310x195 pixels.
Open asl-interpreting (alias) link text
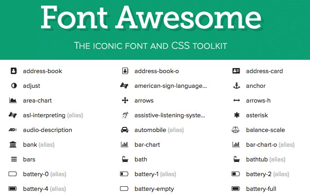coord(53,115)
